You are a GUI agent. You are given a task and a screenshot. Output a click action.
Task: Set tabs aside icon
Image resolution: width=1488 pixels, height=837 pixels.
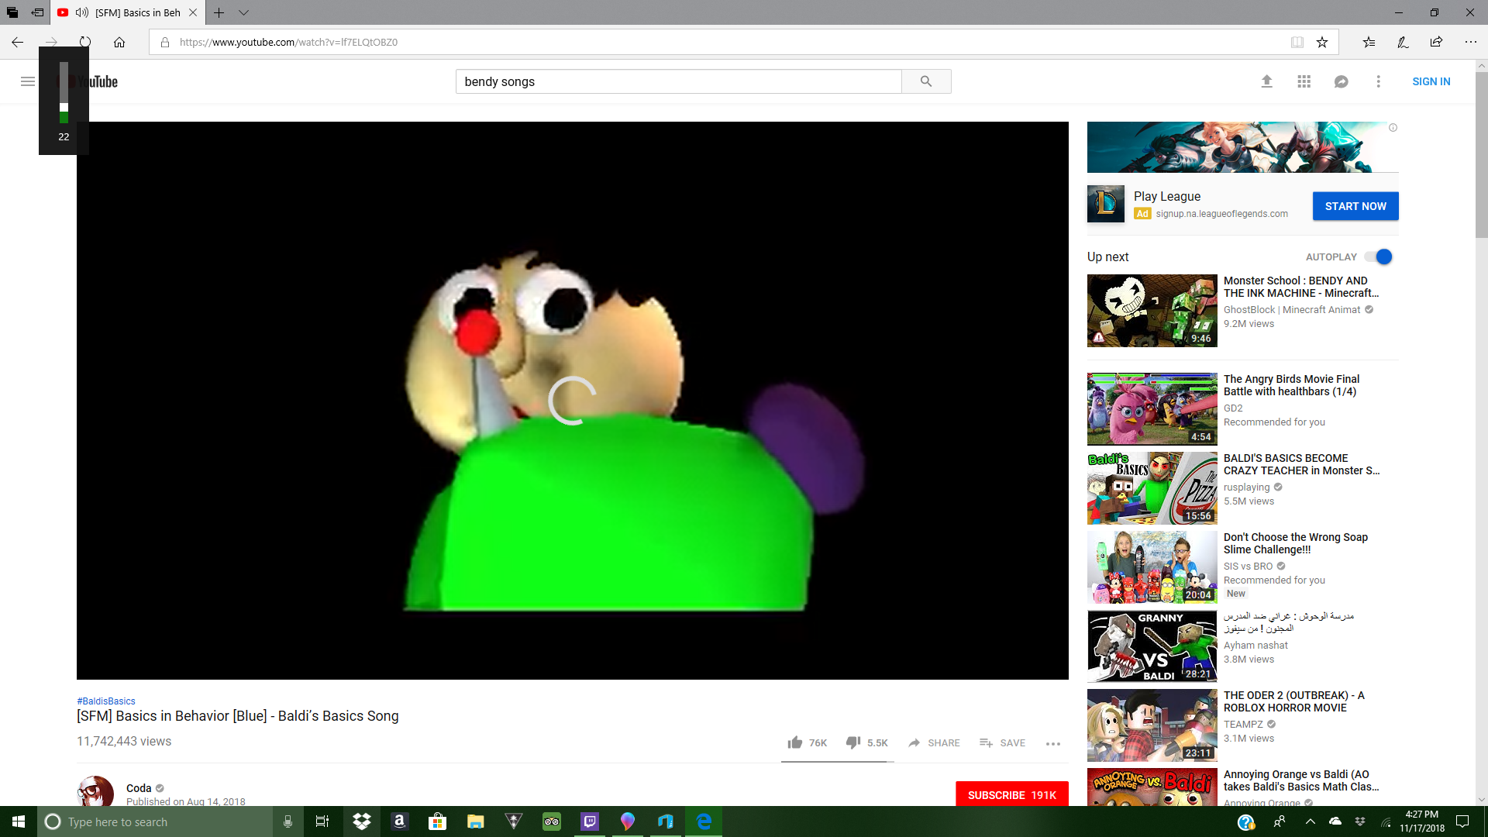pos(37,12)
